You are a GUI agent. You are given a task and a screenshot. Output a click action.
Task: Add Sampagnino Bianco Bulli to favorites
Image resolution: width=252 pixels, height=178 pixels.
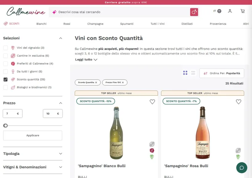[152, 102]
